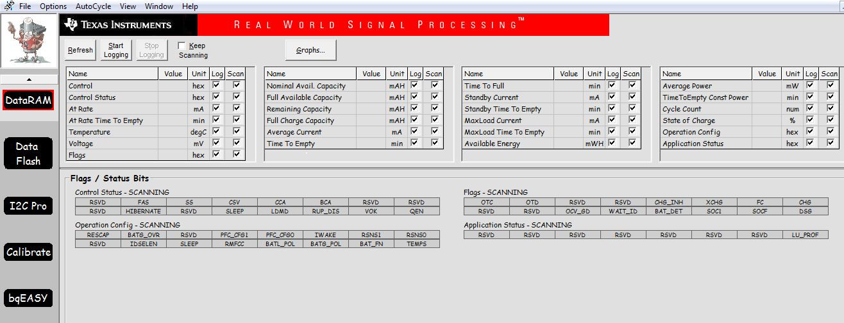
Task: Click the QEN bit in Control Status
Action: pos(417,211)
